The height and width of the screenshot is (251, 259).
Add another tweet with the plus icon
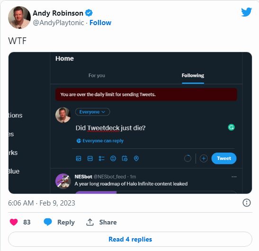point(204,159)
